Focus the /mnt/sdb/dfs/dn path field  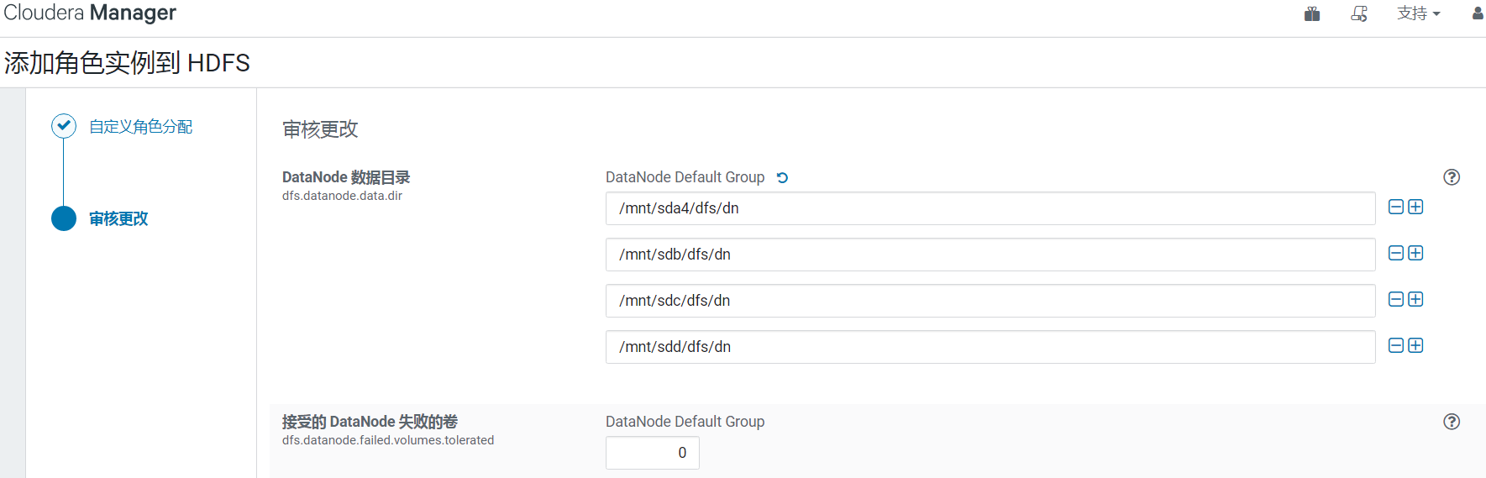pos(990,255)
